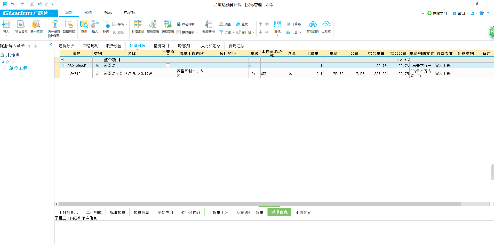Select 单位工程 in the project tree
This screenshot has width=494, height=244.
tap(18, 68)
